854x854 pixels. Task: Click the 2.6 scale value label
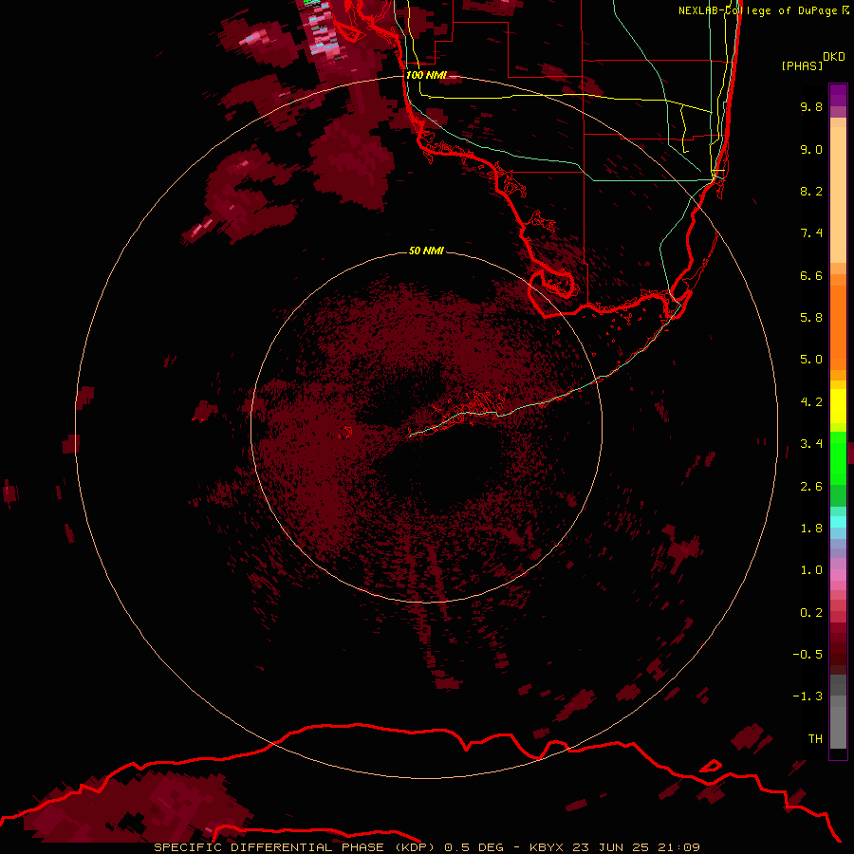click(x=811, y=487)
